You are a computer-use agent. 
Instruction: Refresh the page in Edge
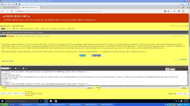12,11
